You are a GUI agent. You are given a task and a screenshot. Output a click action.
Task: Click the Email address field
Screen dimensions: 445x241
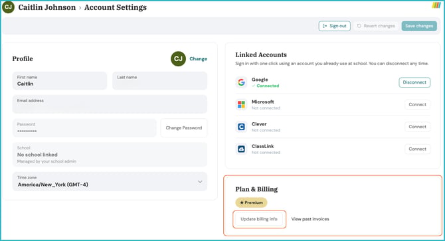pyautogui.click(x=110, y=104)
